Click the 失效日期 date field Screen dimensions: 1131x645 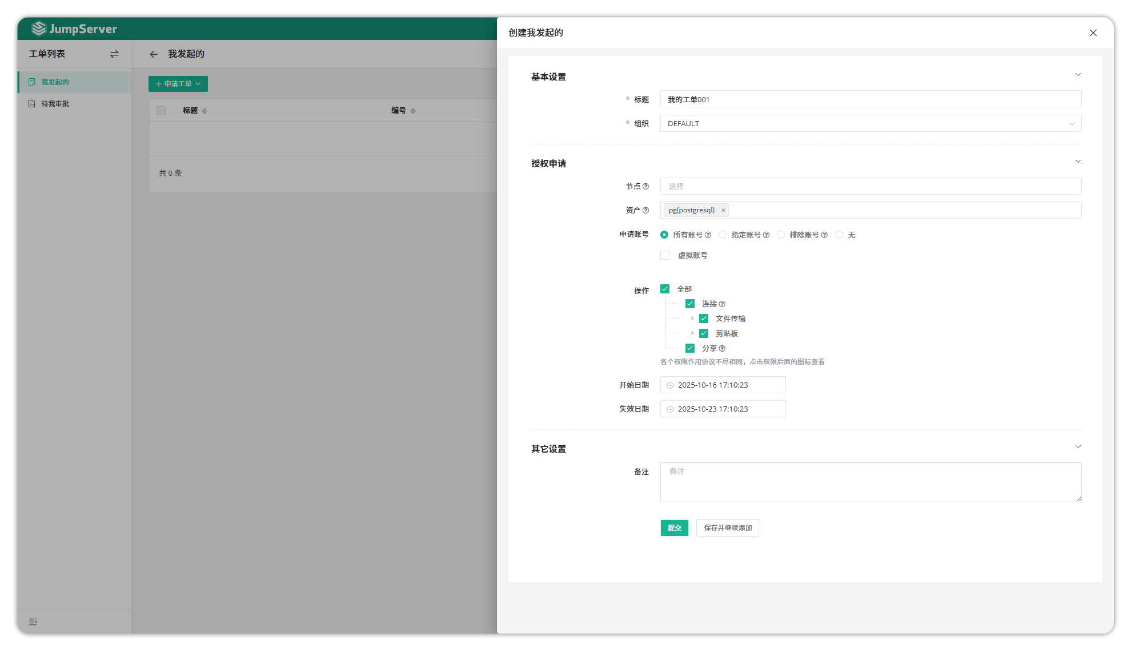[723, 409]
